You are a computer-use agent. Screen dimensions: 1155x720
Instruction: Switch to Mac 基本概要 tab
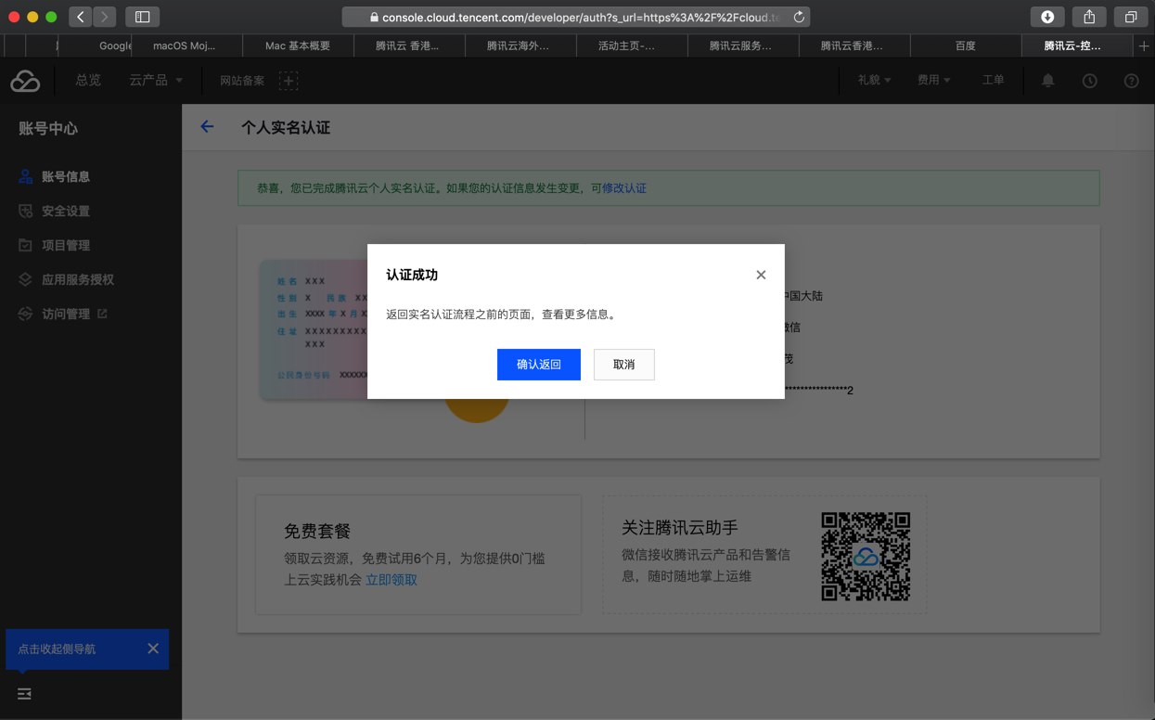[x=298, y=45]
